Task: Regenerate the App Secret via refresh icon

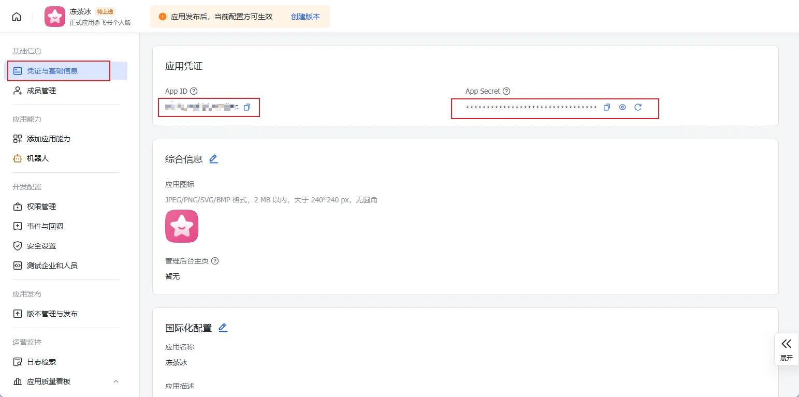Action: coord(638,107)
